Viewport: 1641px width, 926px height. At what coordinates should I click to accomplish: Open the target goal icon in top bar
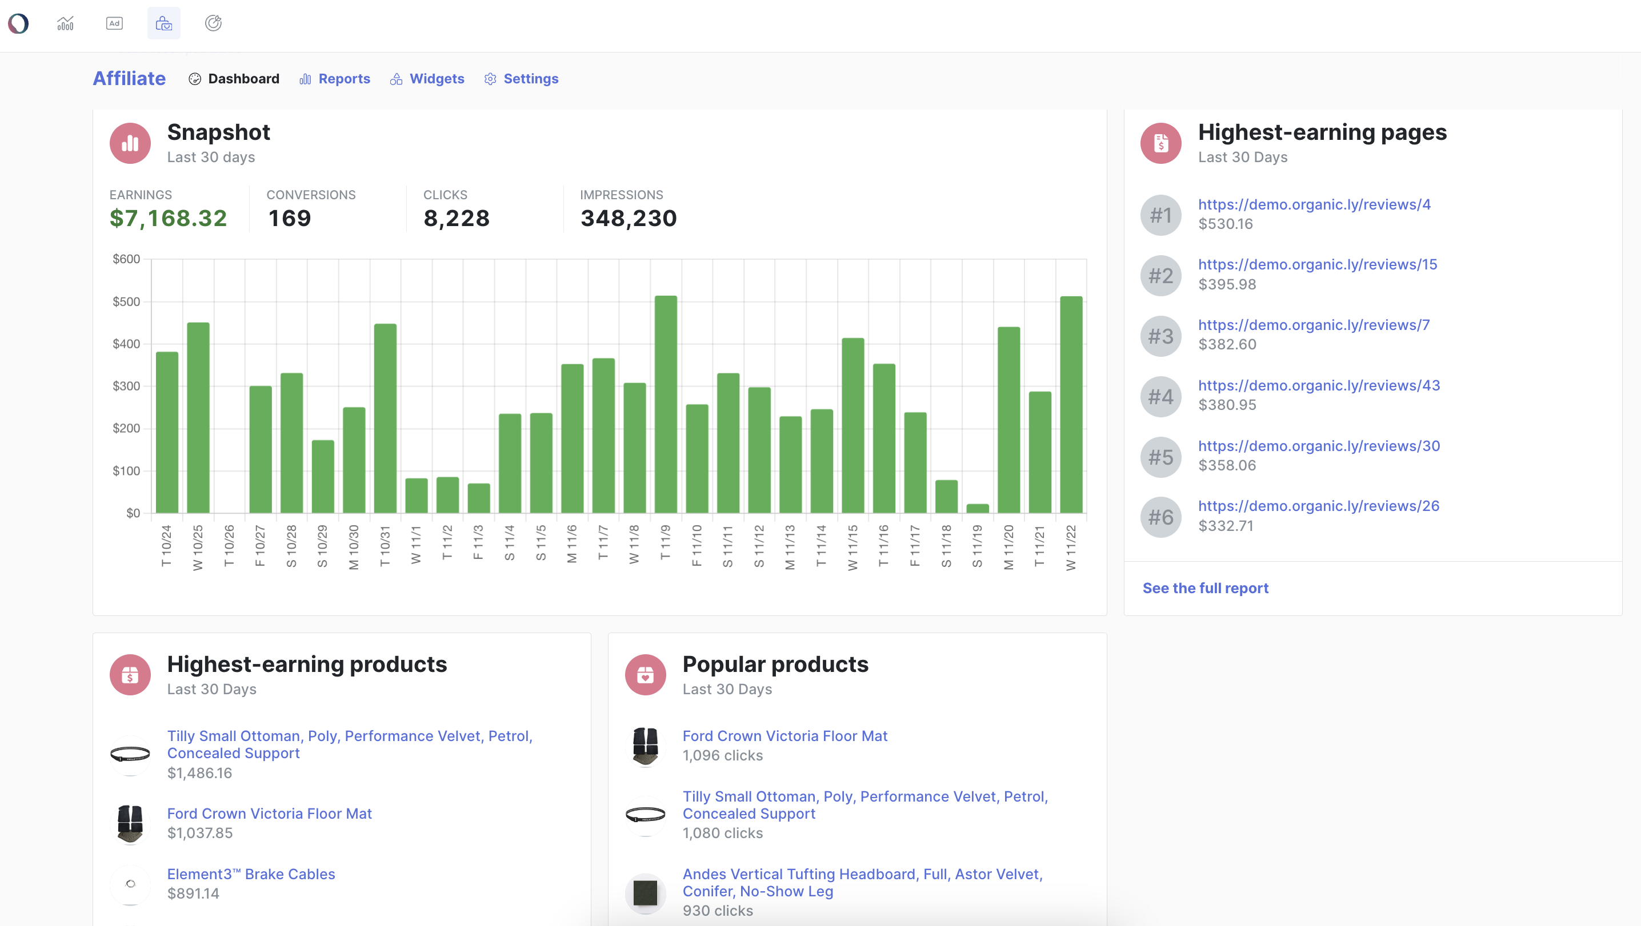(x=213, y=23)
